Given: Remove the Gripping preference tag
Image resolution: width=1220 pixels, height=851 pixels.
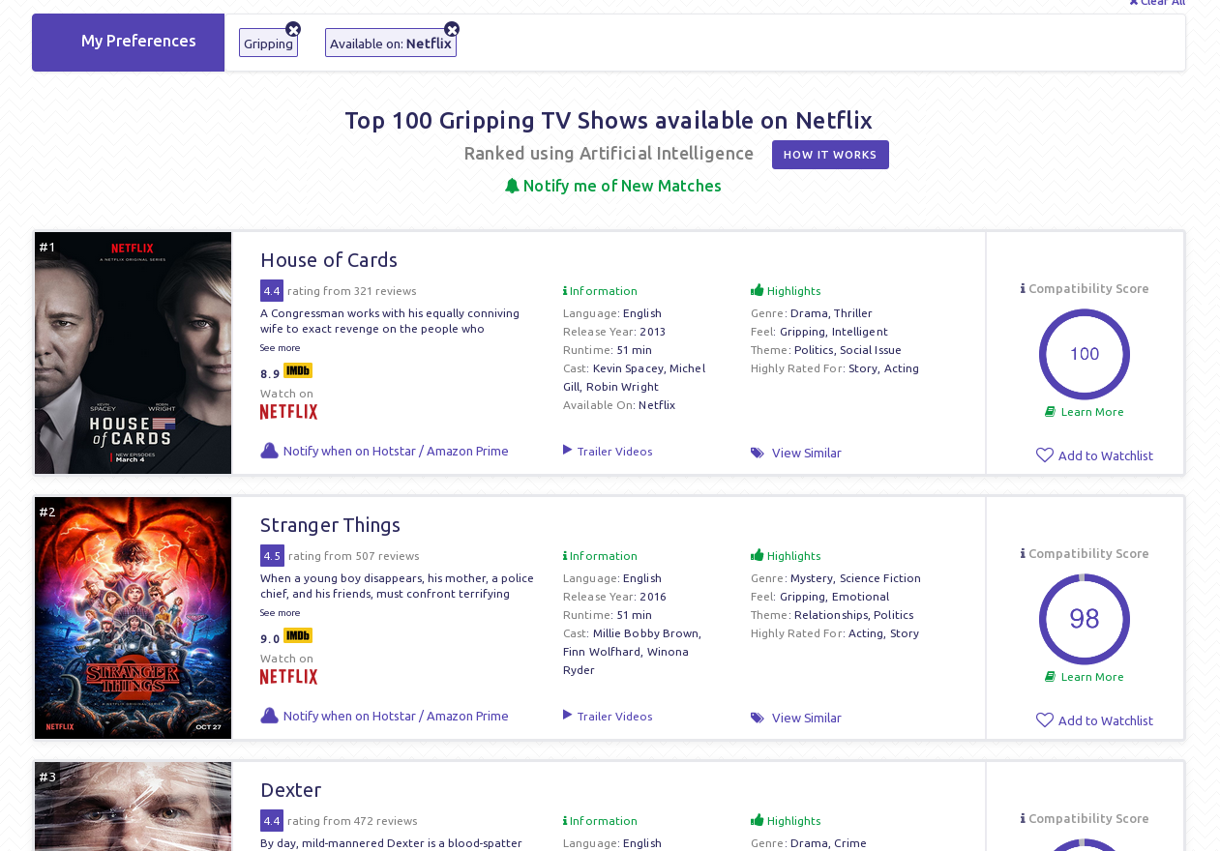Looking at the screenshot, I should (x=293, y=29).
